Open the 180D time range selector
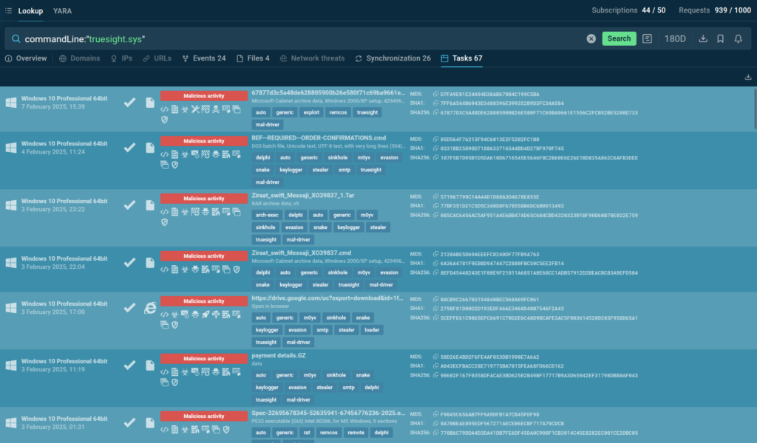This screenshot has height=443, width=757. [x=674, y=38]
